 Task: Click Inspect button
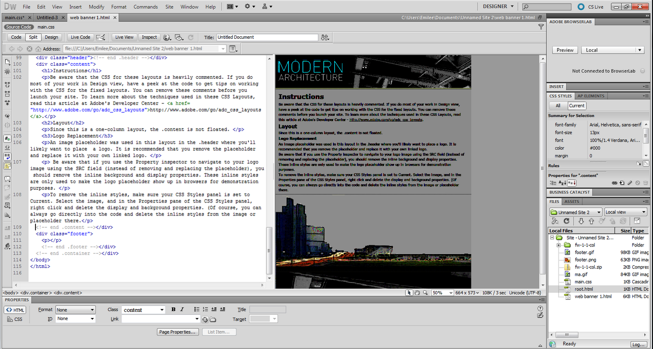[x=149, y=37]
